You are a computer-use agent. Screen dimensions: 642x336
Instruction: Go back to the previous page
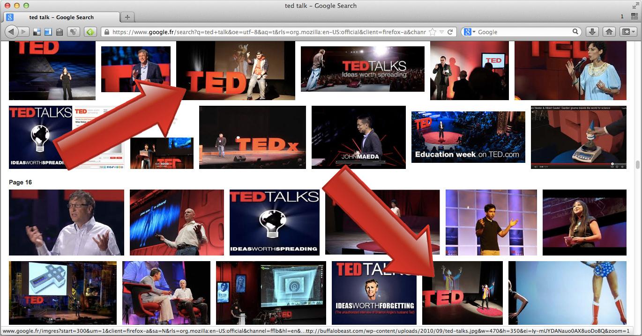point(11,32)
